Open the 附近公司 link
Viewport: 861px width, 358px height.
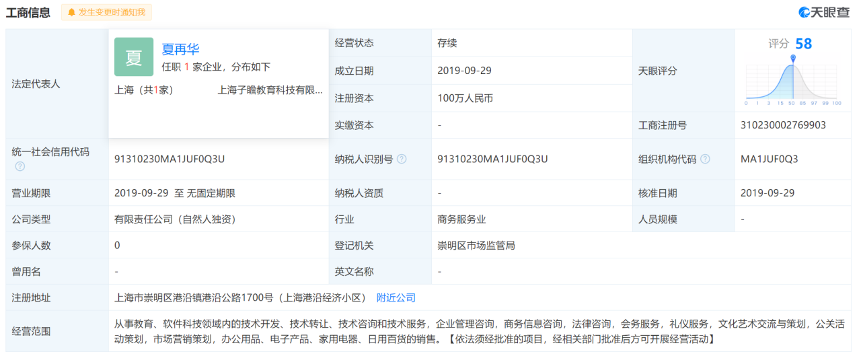396,297
